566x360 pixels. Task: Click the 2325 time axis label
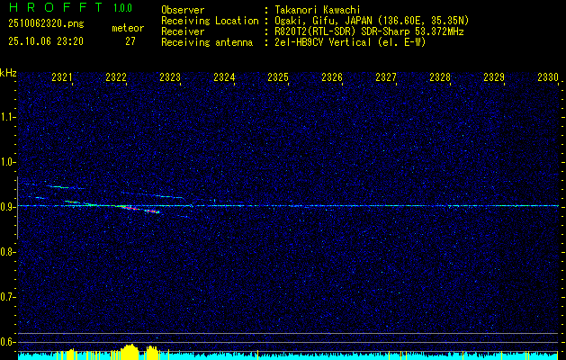278,78
